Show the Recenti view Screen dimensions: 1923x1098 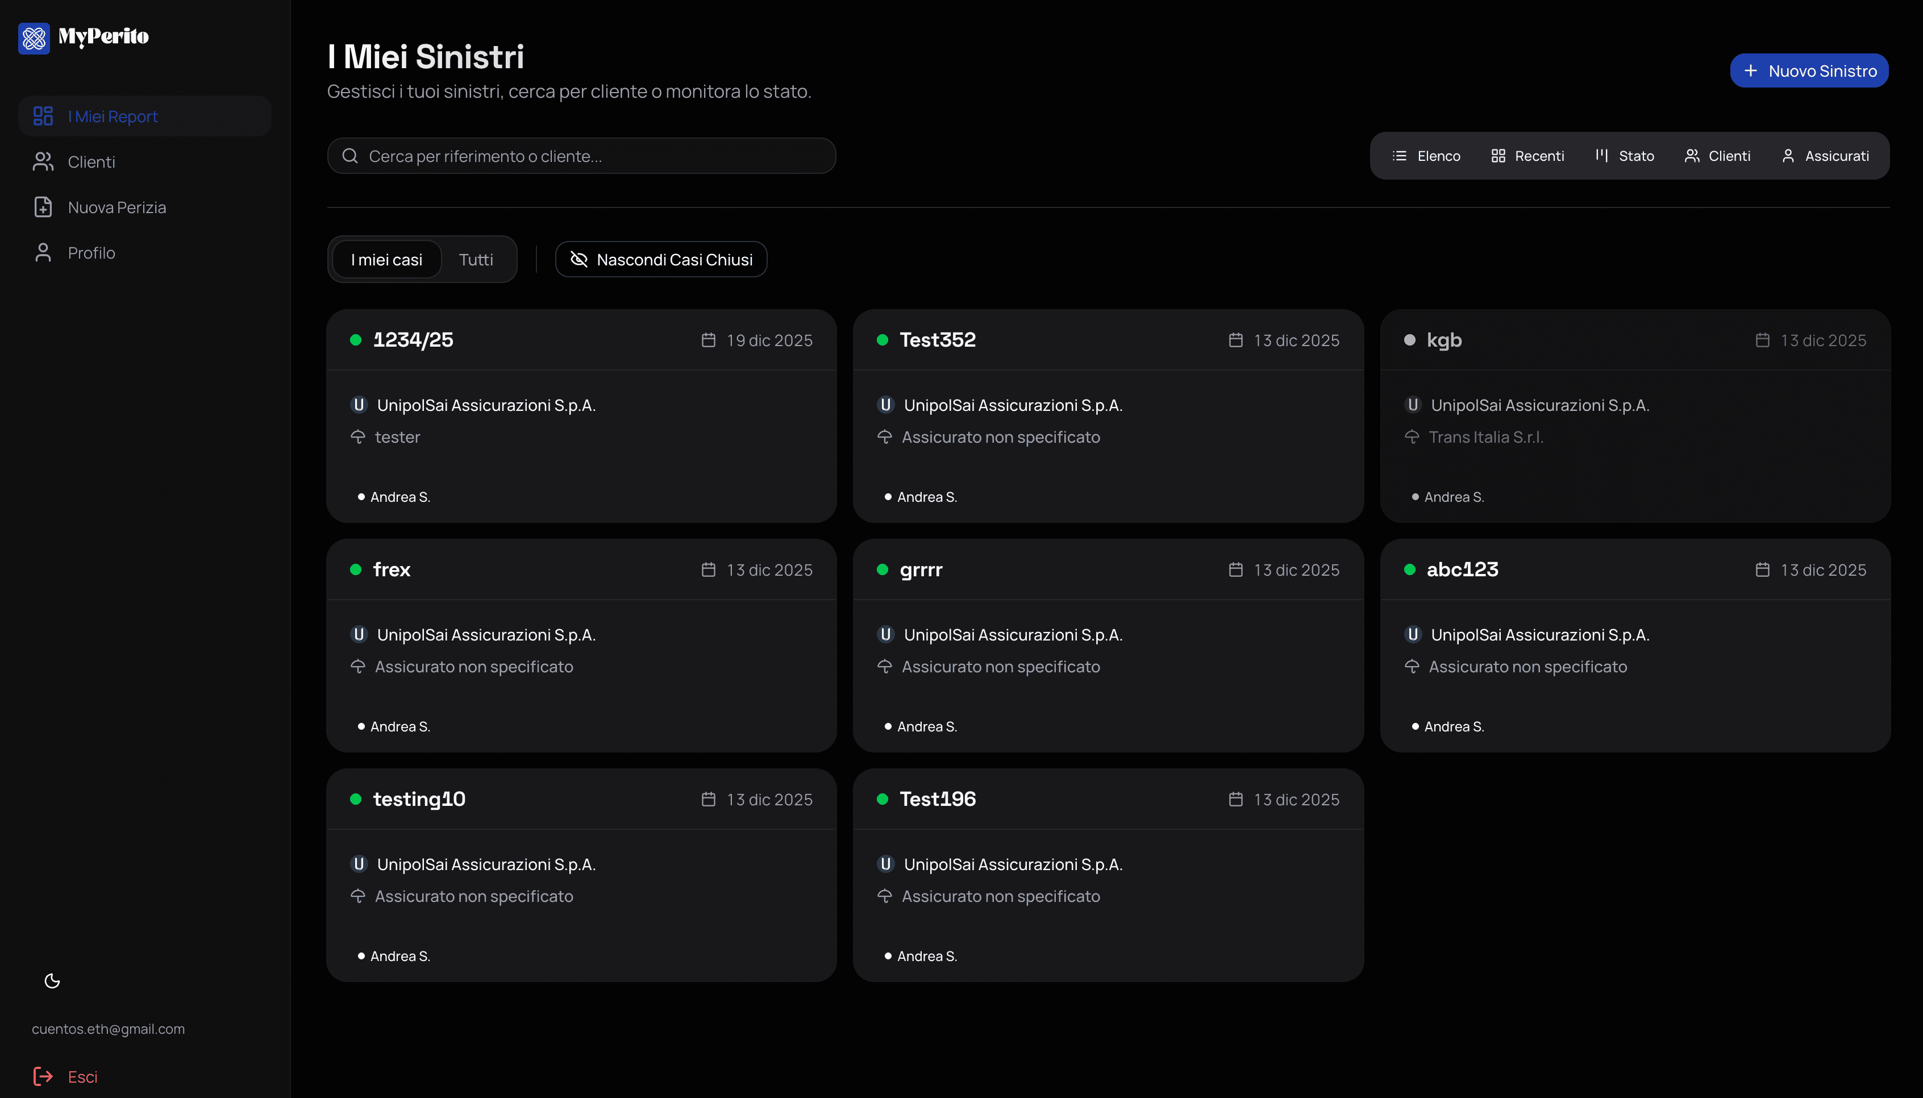[x=1527, y=156]
